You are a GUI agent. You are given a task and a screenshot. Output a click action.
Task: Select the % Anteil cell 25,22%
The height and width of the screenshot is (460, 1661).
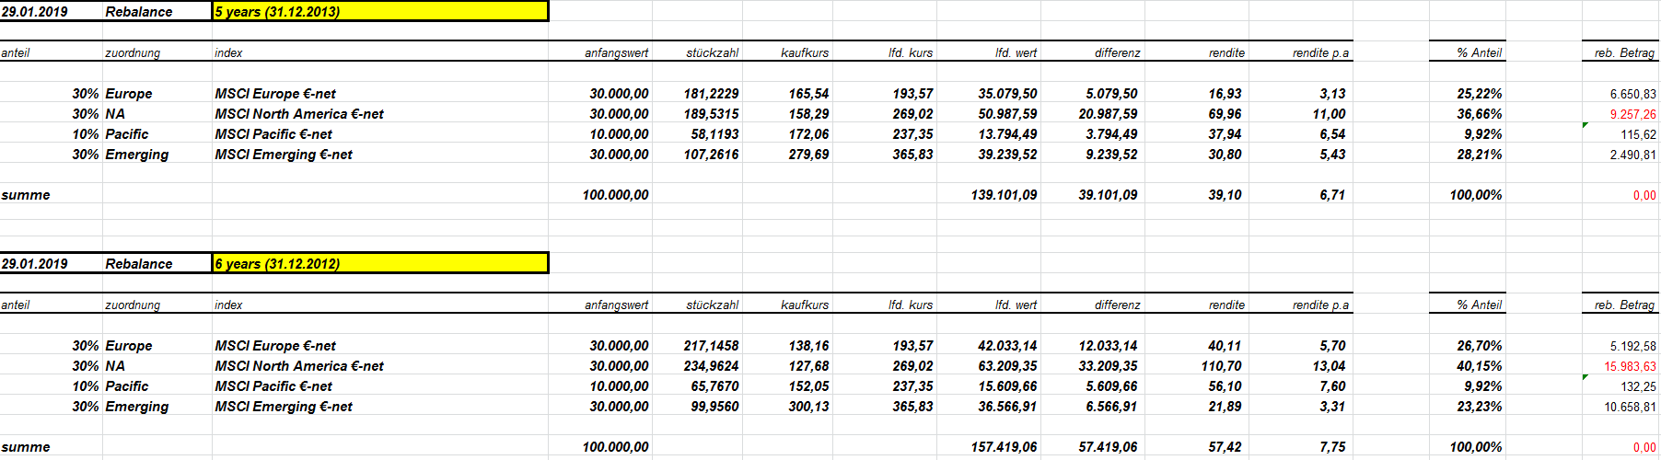[1480, 94]
